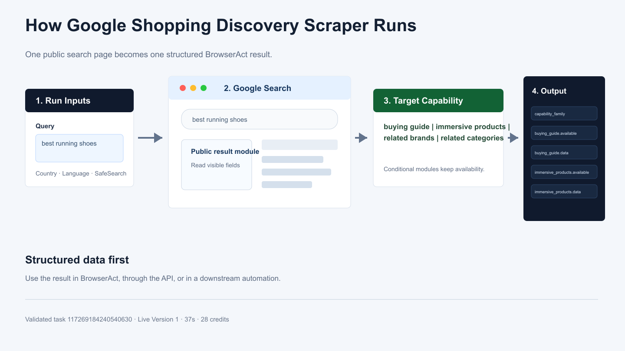Click the Use the result in BrowserAct sentence
This screenshot has width=625, height=351.
point(153,278)
